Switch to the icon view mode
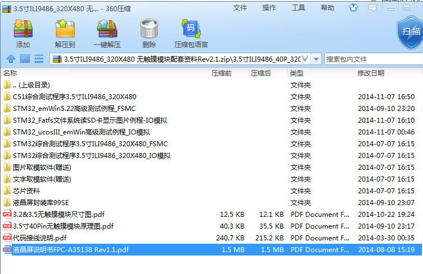The width and height of the screenshot is (423, 274). tap(25, 58)
